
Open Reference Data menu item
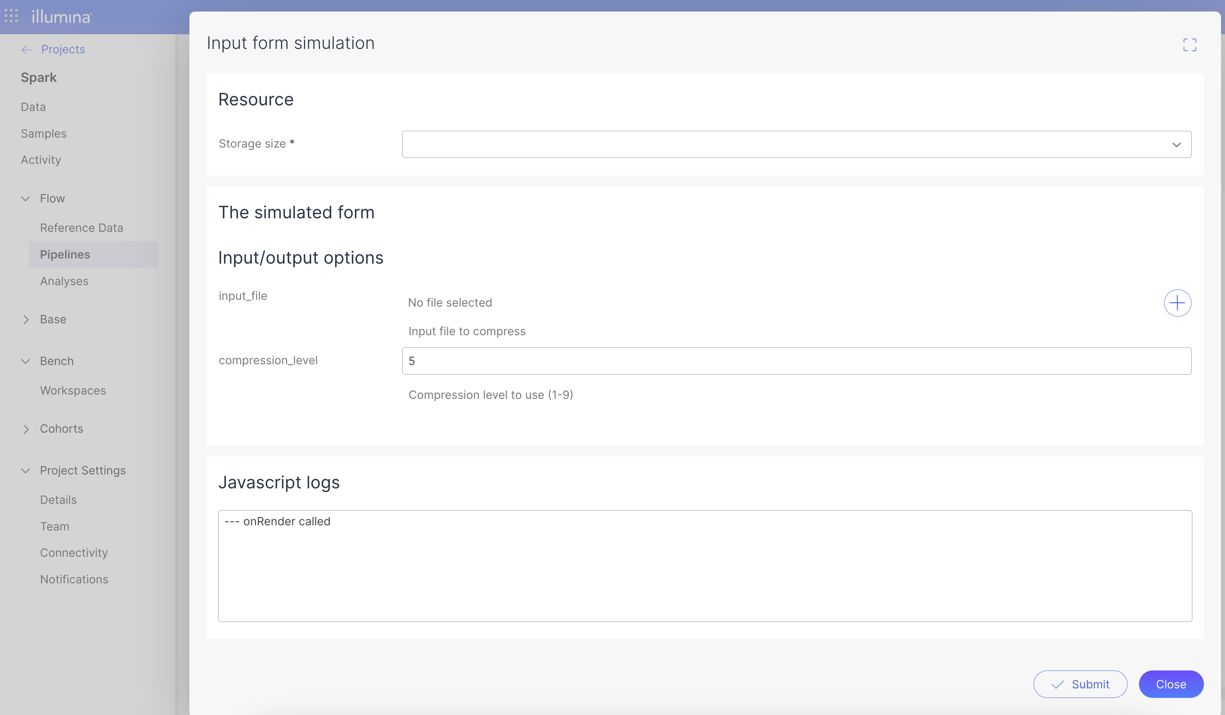(x=82, y=228)
